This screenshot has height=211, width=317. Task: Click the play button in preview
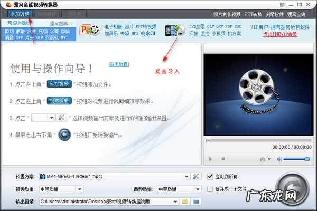[210, 159]
